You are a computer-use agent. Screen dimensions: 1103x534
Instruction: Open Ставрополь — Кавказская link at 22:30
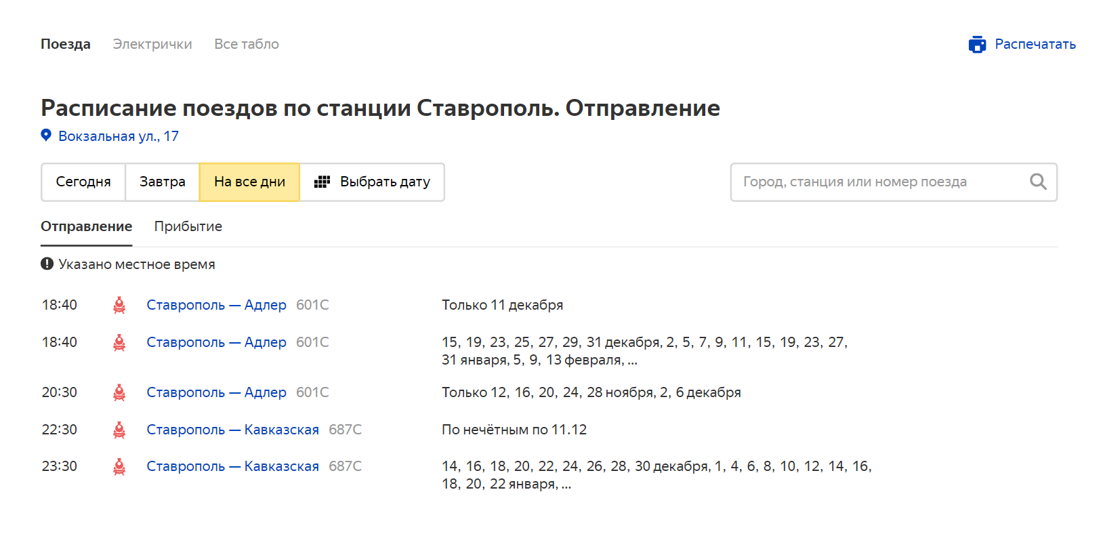pyautogui.click(x=233, y=430)
